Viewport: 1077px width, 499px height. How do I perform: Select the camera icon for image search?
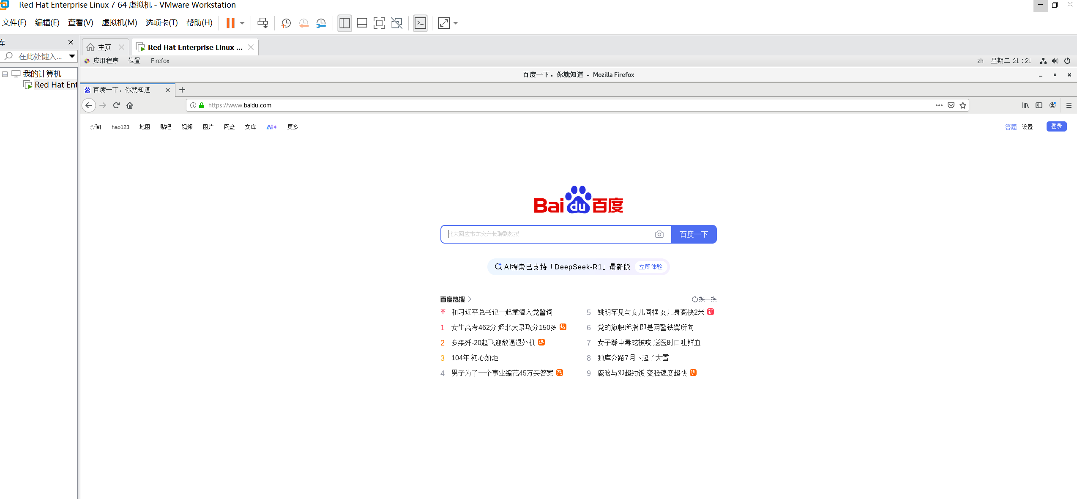click(659, 234)
